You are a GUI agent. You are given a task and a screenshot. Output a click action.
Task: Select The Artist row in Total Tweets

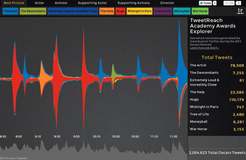217,65
